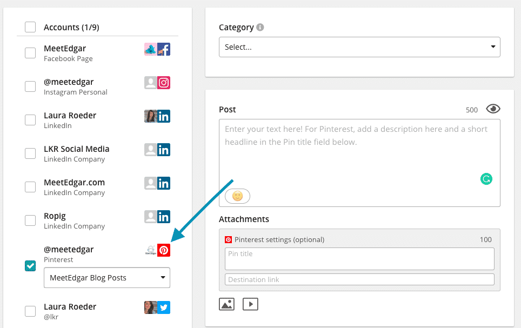Click the Instagram icon beside @meetedgar
This screenshot has width=521, height=328.
coord(164,83)
